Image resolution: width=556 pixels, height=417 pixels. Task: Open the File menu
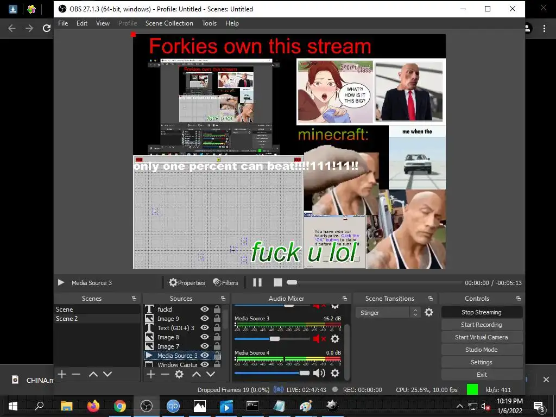coord(63,23)
